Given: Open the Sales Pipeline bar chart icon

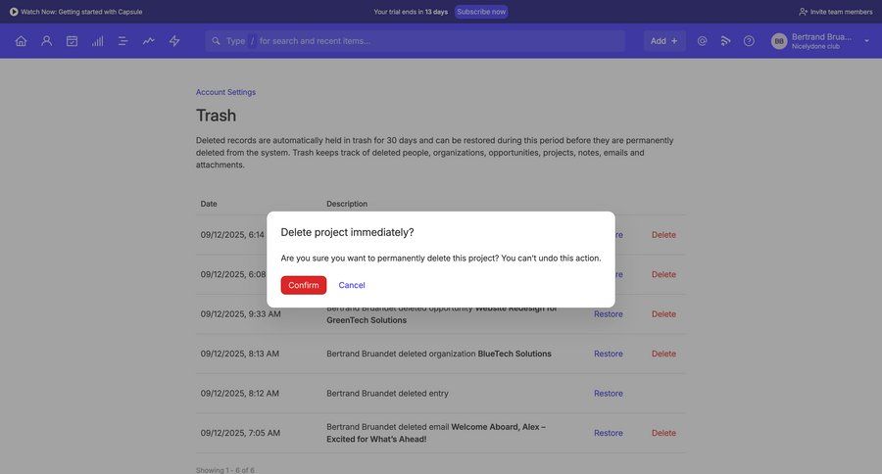Looking at the screenshot, I should coord(97,41).
